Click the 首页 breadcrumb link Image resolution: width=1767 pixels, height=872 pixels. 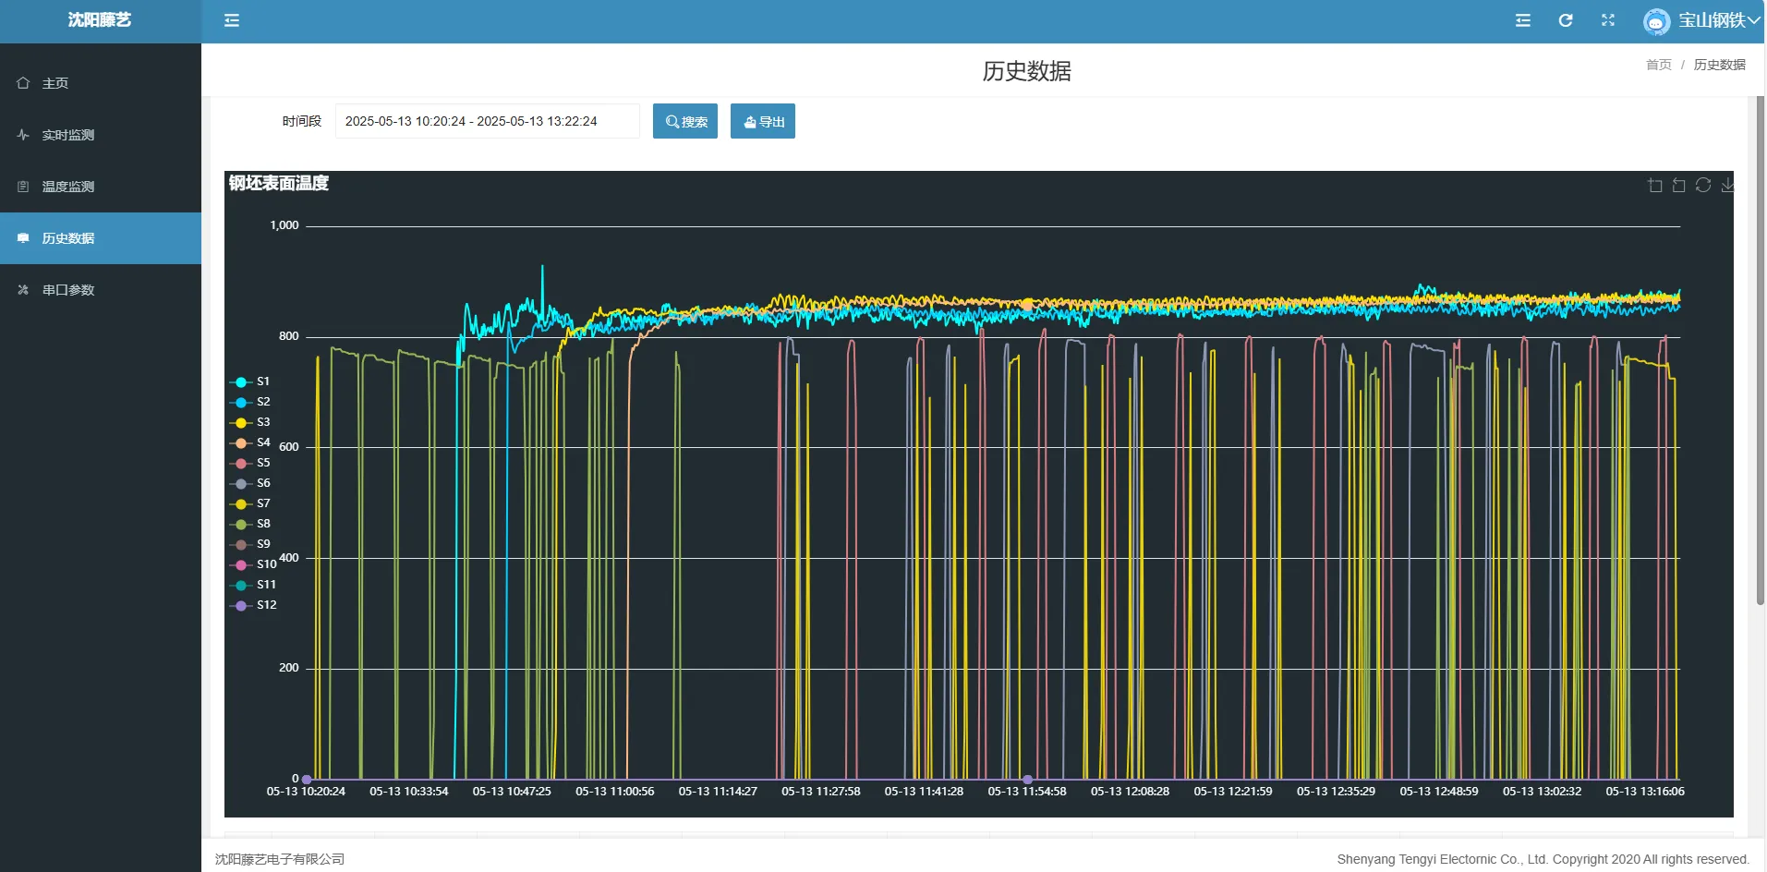tap(1658, 65)
